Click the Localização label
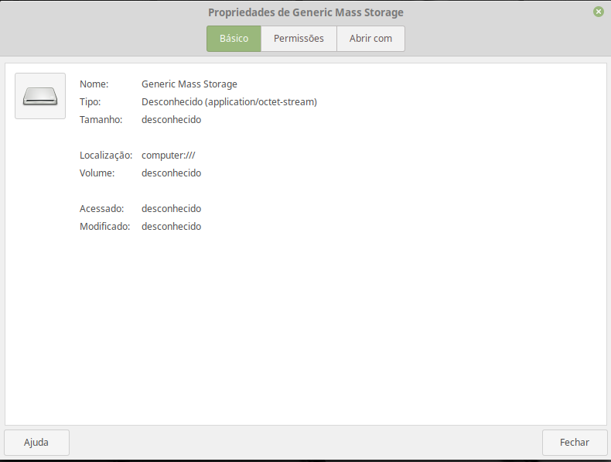Image resolution: width=611 pixels, height=462 pixels. [106, 156]
